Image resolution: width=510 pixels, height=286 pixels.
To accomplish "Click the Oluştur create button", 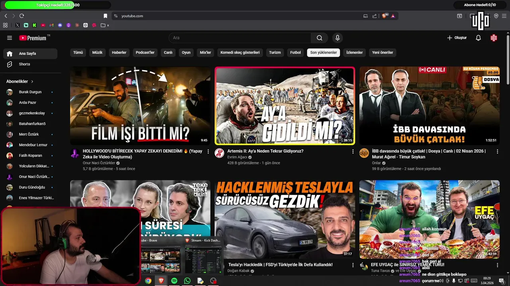I will point(457,38).
